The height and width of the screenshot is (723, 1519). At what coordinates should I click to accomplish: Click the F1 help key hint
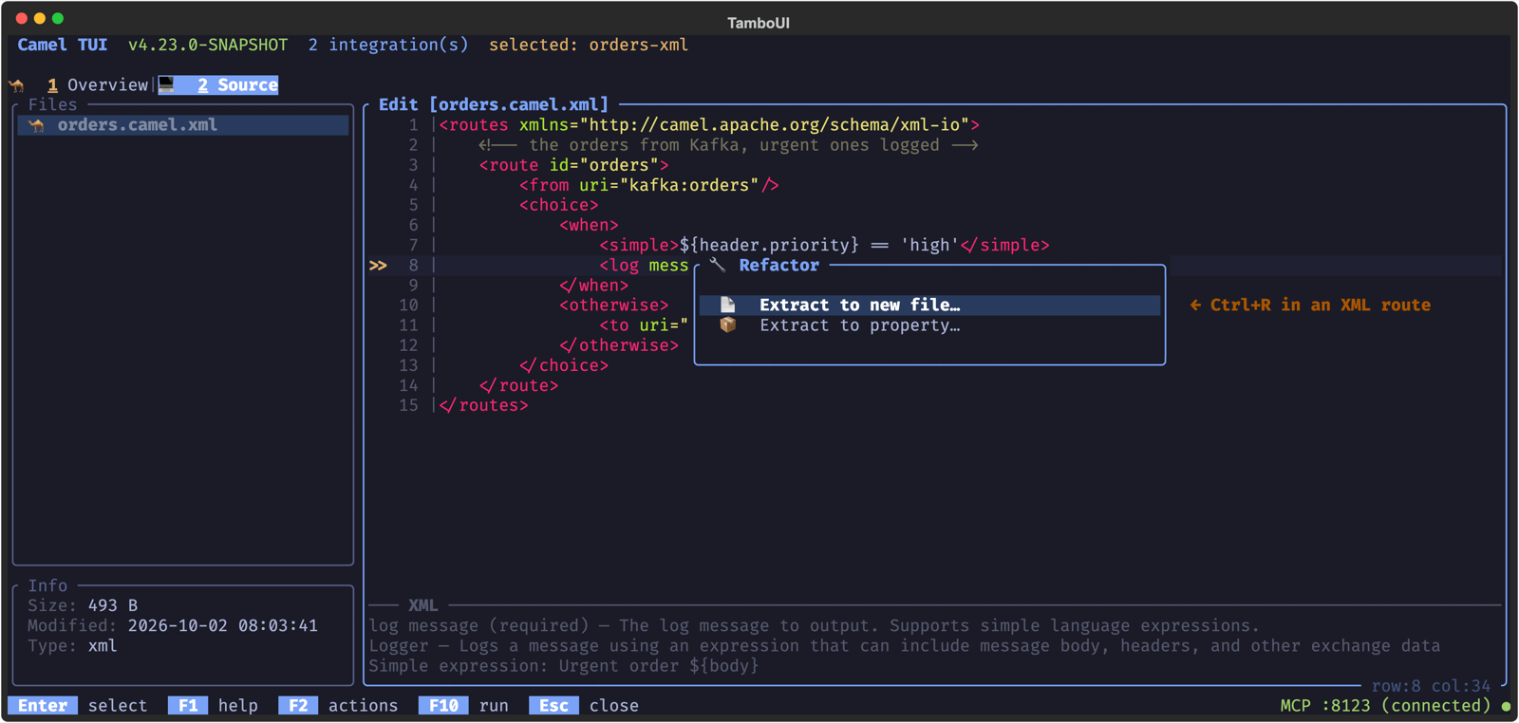(214, 706)
